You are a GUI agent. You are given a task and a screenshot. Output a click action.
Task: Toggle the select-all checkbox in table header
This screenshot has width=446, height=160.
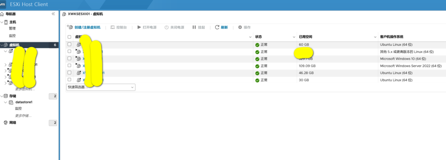pyautogui.click(x=69, y=37)
